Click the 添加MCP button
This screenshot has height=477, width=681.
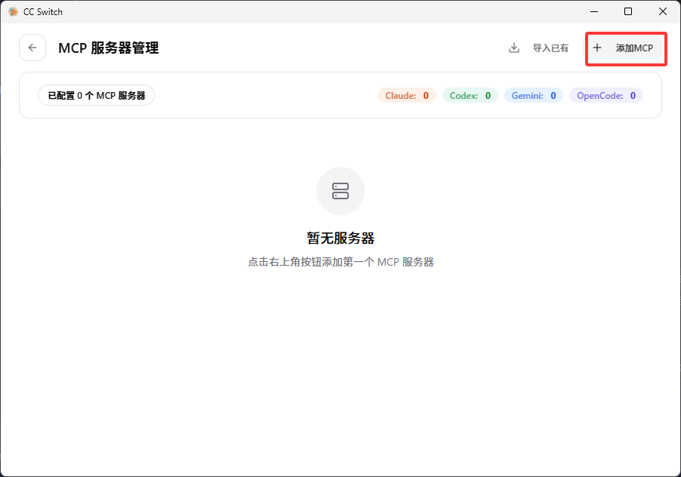pos(623,48)
